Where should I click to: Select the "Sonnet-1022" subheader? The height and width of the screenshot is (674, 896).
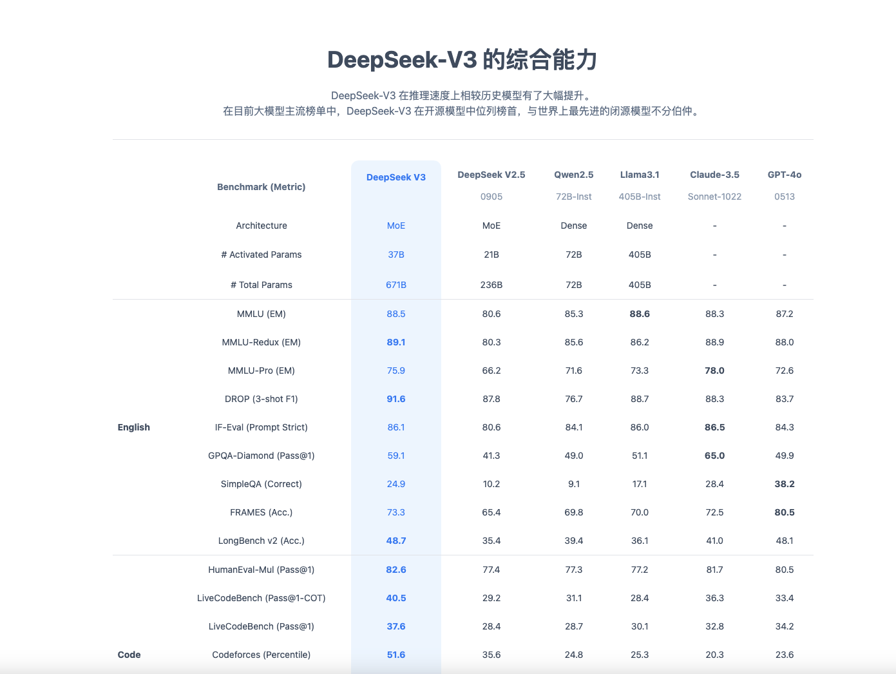click(x=715, y=197)
